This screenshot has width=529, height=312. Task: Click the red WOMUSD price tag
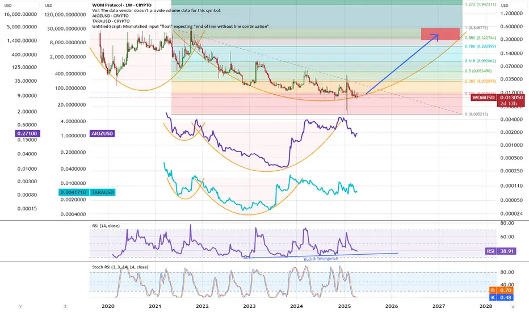coord(484,98)
